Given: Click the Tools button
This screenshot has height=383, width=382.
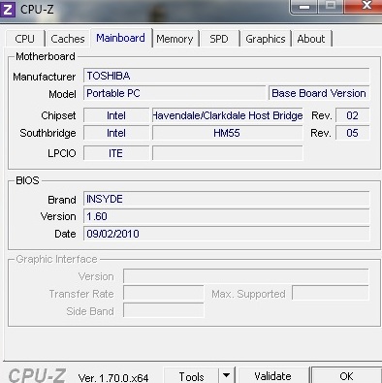Looking at the screenshot, I should [x=191, y=376].
